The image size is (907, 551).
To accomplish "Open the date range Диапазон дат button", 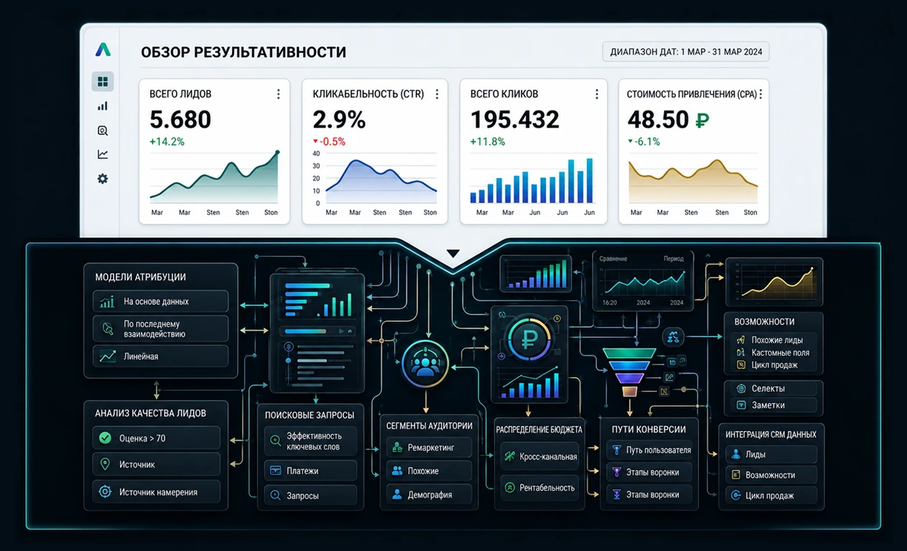I will tap(686, 52).
